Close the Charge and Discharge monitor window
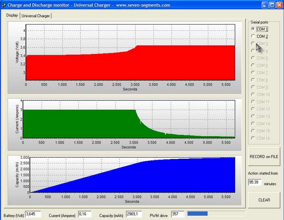 click(279, 5)
